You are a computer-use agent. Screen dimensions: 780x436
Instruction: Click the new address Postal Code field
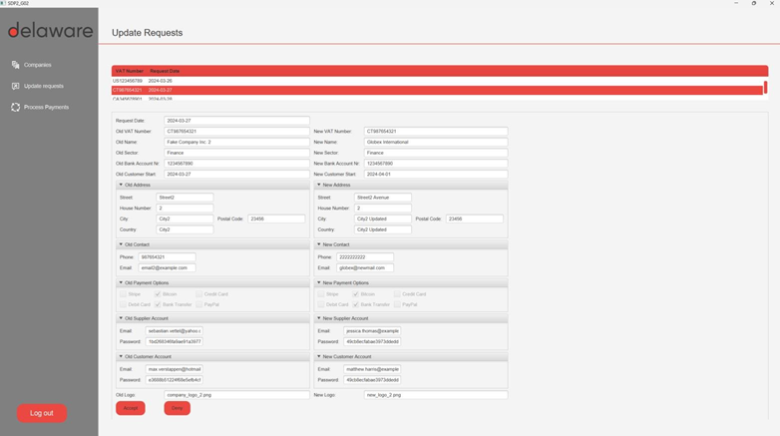coord(474,218)
